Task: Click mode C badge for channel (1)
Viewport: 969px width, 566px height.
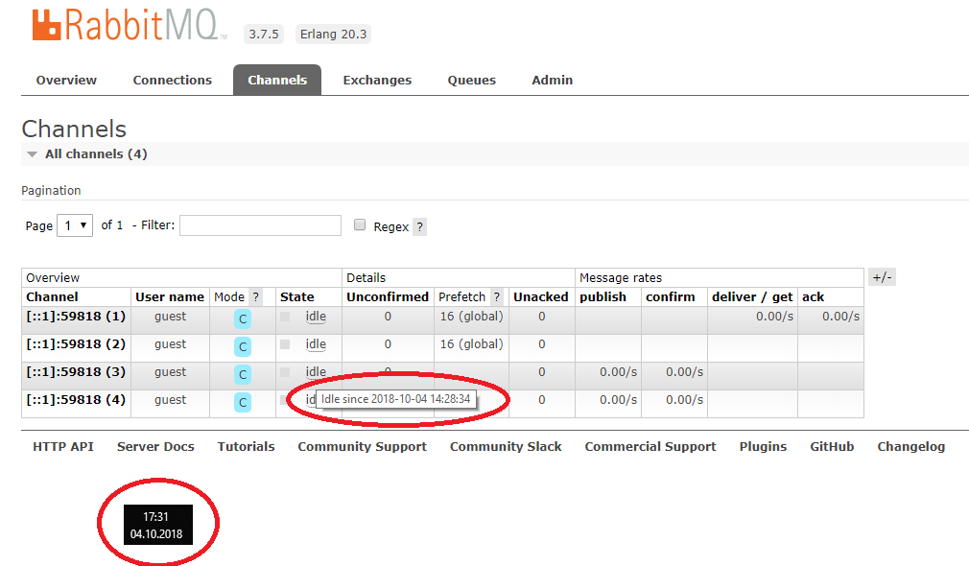Action: 242,318
